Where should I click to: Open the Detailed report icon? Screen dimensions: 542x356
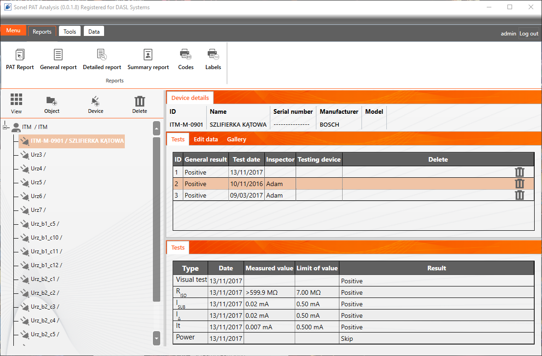(102, 55)
